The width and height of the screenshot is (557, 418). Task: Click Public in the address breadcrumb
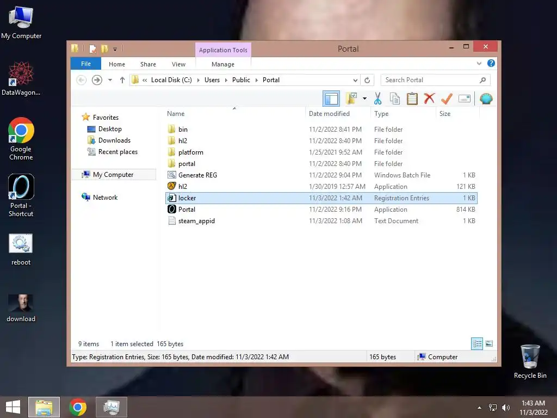pos(241,80)
